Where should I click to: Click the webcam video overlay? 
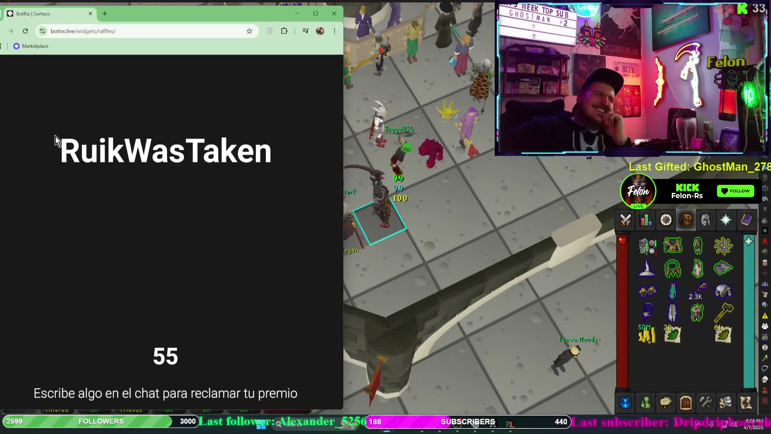tap(632, 78)
